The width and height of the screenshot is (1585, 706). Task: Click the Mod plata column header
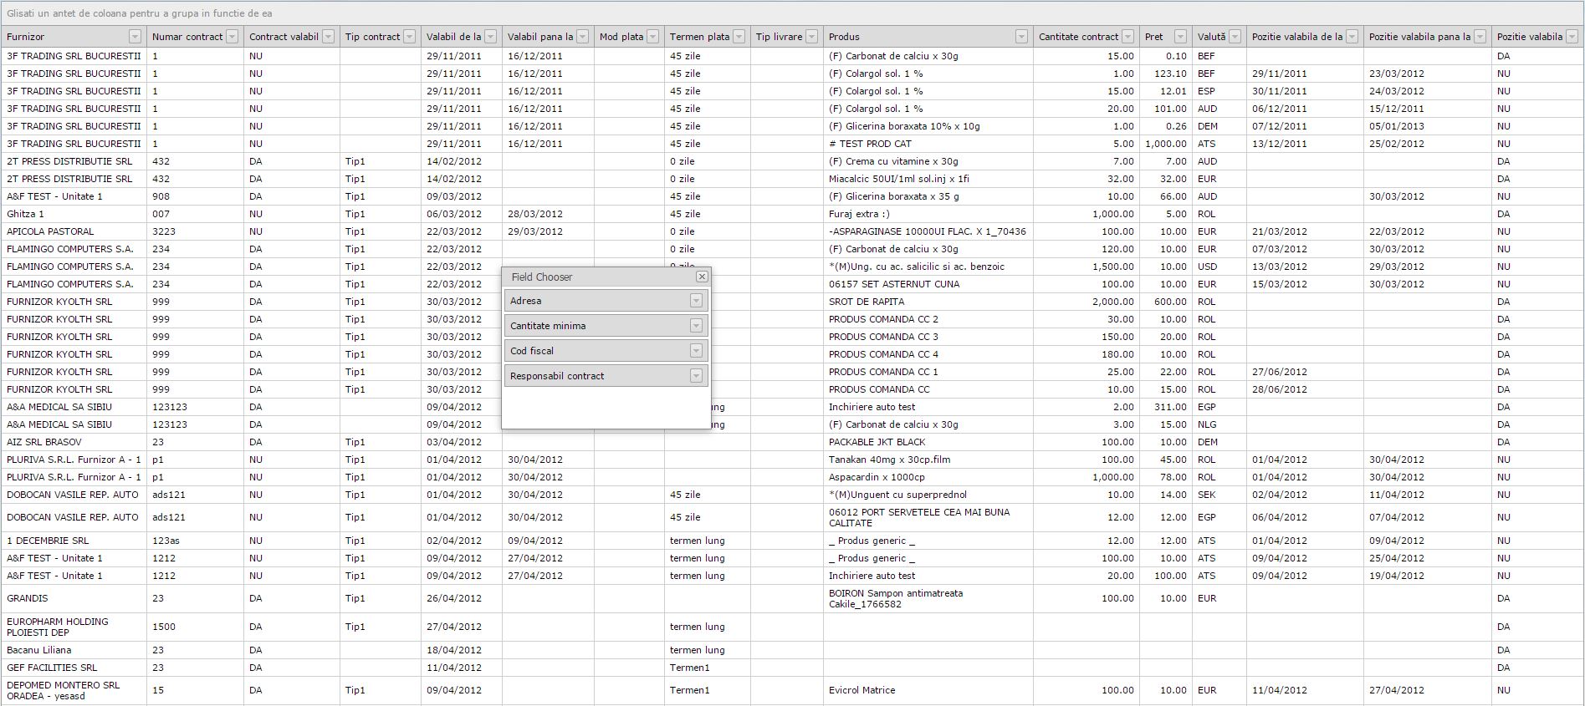coord(621,37)
